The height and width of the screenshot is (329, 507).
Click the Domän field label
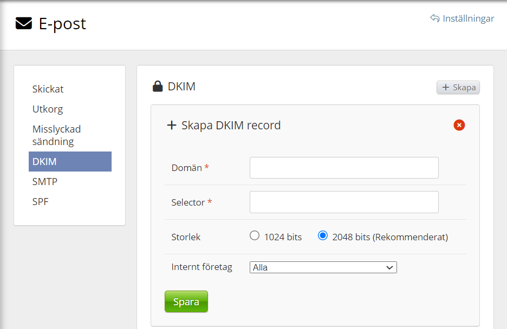pyautogui.click(x=186, y=168)
